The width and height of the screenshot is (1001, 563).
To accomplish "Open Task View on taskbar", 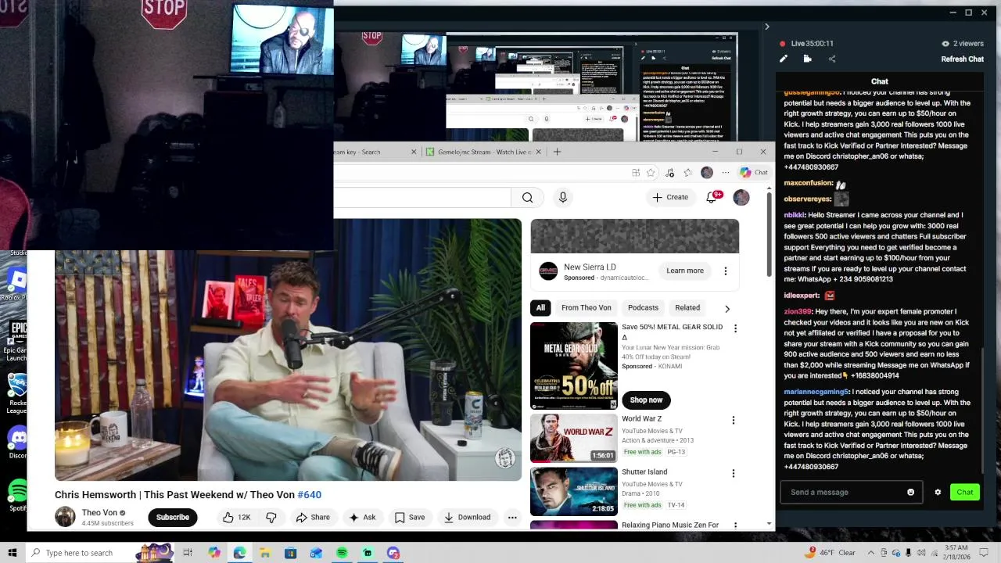I will (x=188, y=553).
